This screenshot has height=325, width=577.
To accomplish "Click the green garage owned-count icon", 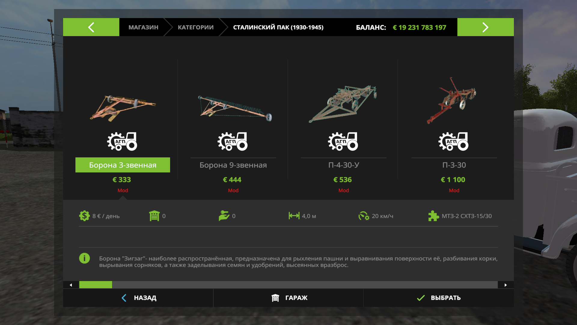I will click(154, 216).
